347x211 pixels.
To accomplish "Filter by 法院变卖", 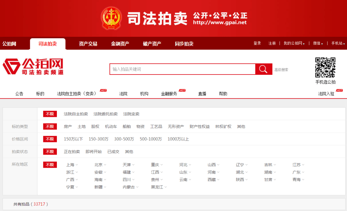I will pos(131,114).
